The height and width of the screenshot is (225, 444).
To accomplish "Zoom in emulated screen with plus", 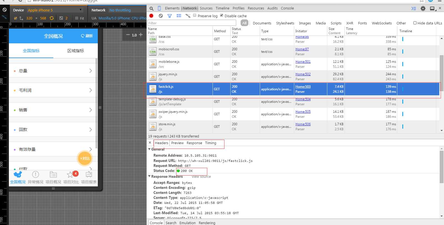I will click(141, 35).
